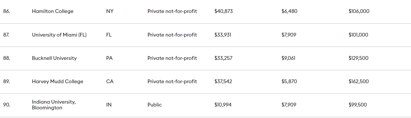Open Bucknell University row
This screenshot has width=411, height=118.
pos(54,58)
